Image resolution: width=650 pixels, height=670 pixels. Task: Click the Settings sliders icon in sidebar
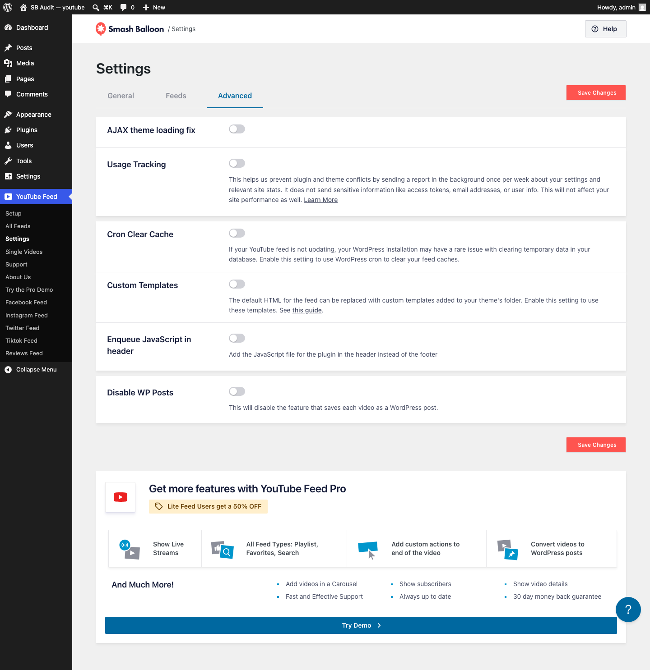[x=8, y=176]
